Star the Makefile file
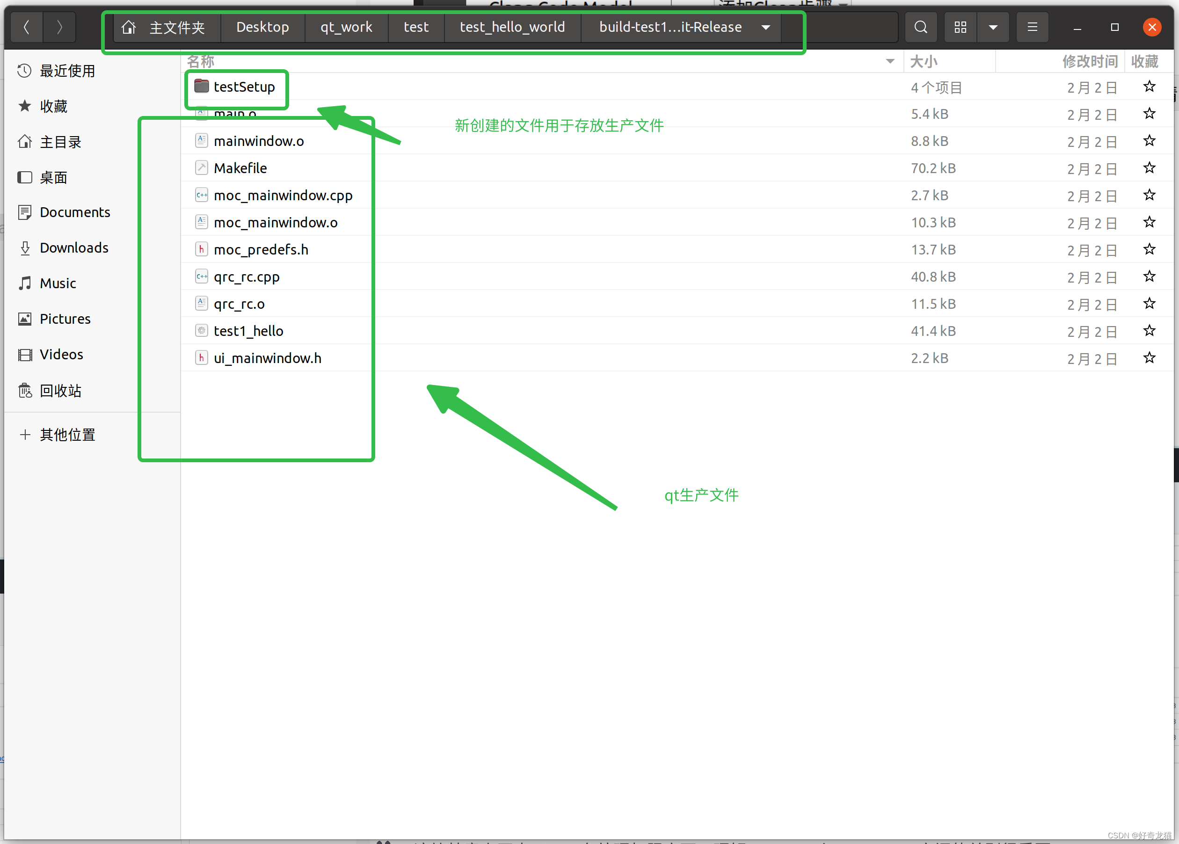1179x844 pixels. pyautogui.click(x=1149, y=167)
